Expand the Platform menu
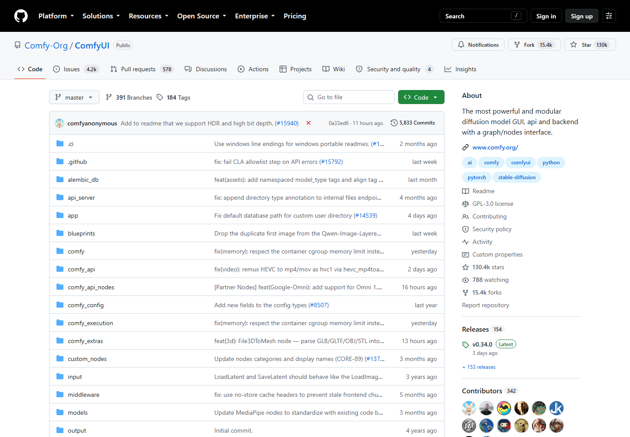The height and width of the screenshot is (437, 630). (56, 16)
